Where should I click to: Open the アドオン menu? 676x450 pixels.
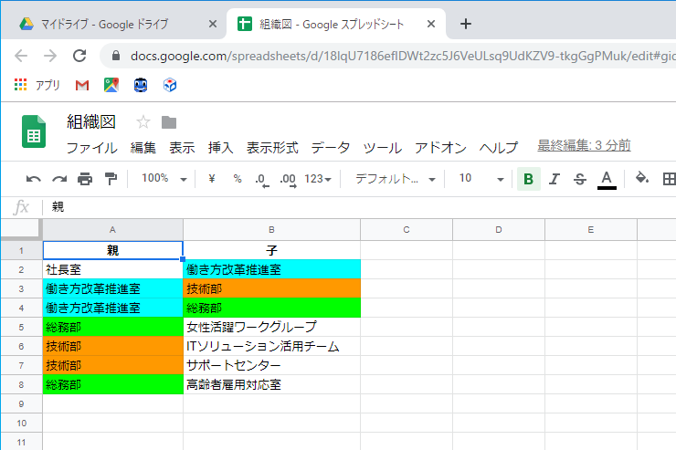(x=440, y=148)
